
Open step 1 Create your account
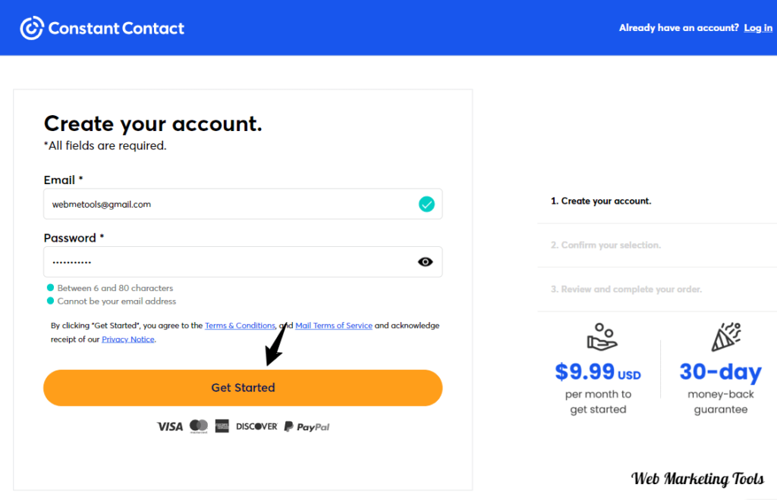(x=600, y=201)
